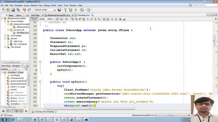Toggle Show Inherited Members filter in Navigator

[3, 111]
